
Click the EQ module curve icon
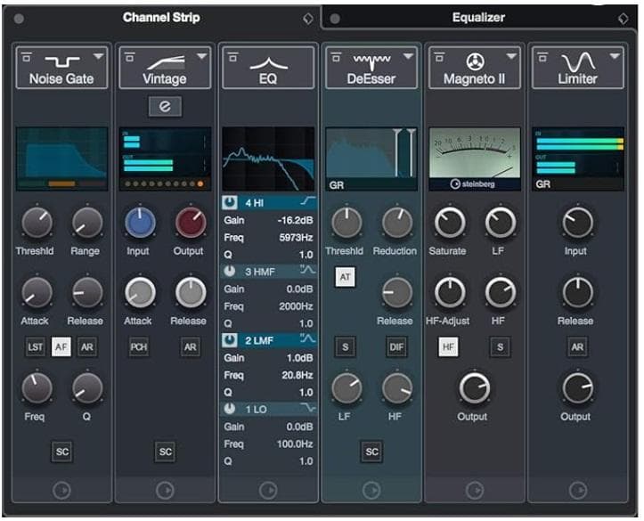pyautogui.click(x=269, y=63)
